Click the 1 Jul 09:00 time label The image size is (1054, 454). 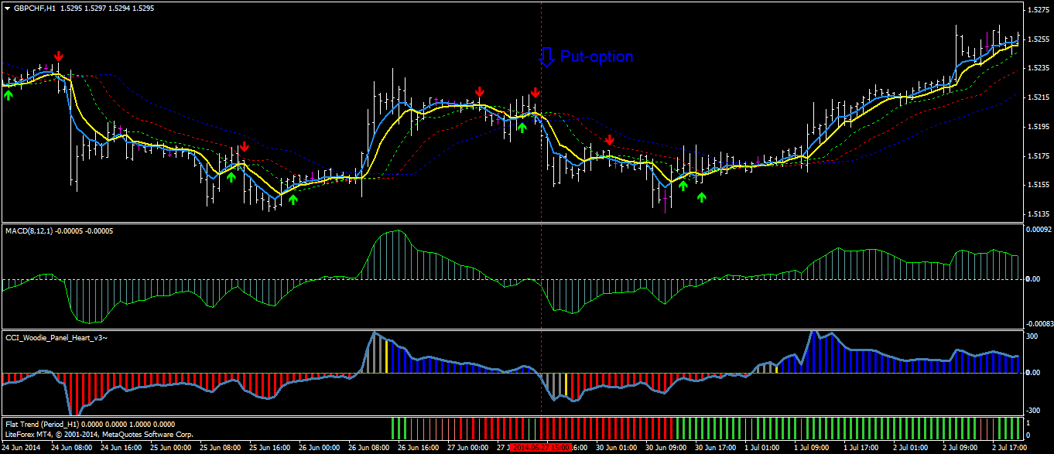click(x=812, y=447)
